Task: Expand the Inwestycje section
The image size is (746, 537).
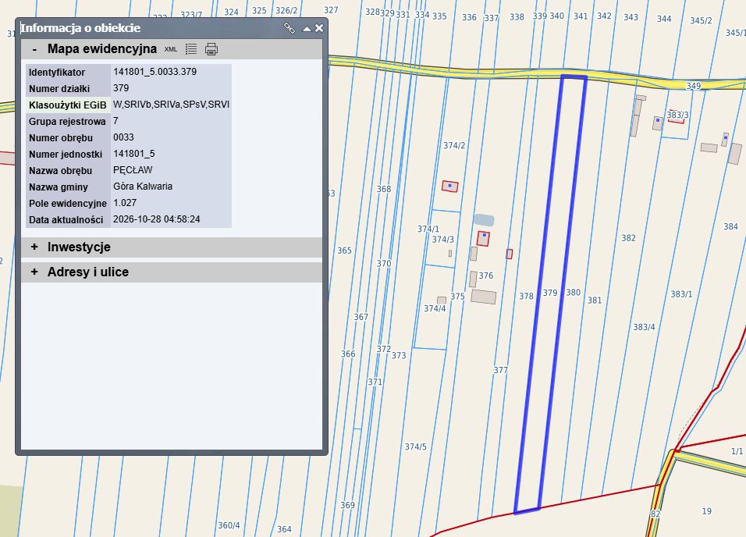Action: point(34,247)
